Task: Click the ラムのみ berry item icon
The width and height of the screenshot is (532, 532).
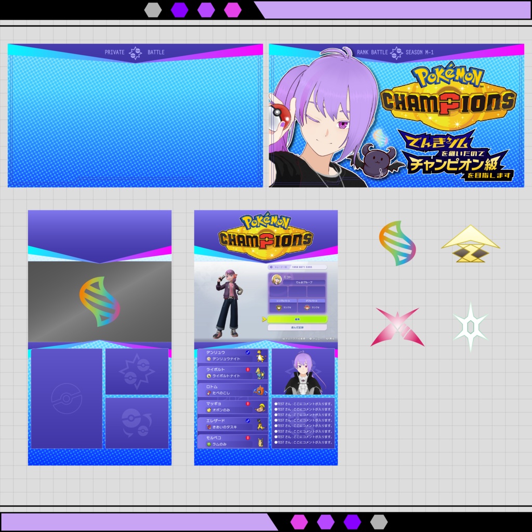Action: pyautogui.click(x=209, y=445)
